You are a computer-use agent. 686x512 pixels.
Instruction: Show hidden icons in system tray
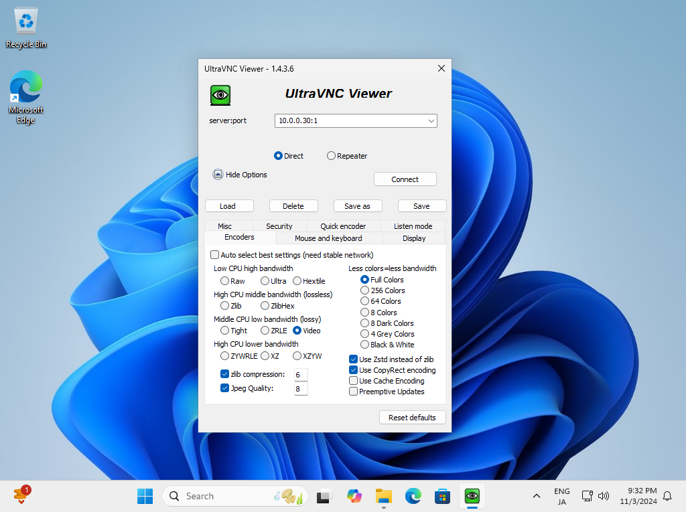click(536, 496)
